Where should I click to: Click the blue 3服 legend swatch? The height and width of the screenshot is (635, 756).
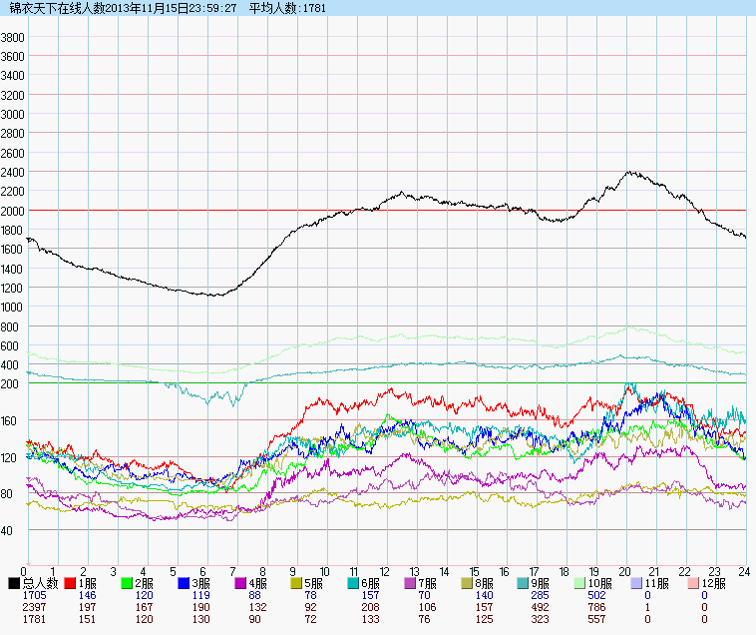point(185,582)
